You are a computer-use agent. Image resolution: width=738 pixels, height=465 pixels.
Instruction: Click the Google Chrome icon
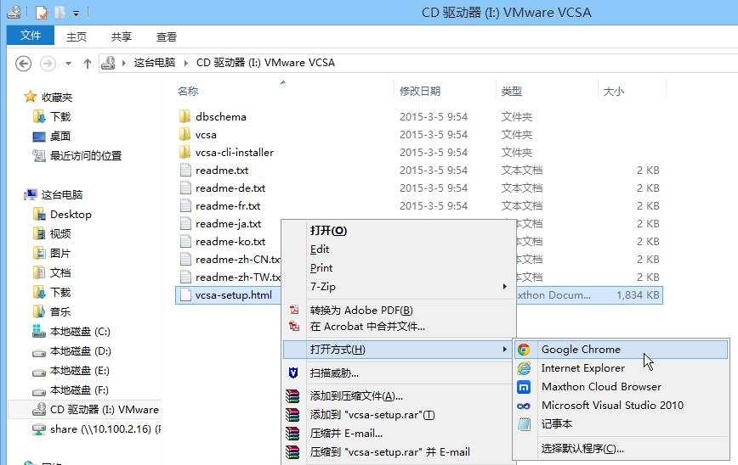click(524, 350)
